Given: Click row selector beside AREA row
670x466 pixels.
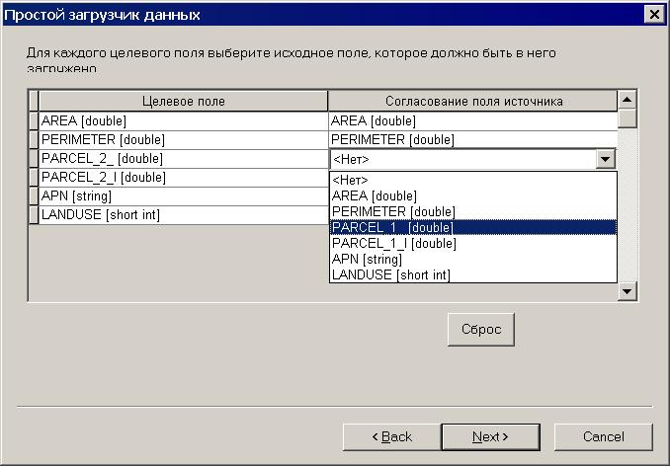Looking at the screenshot, I should tap(34, 121).
